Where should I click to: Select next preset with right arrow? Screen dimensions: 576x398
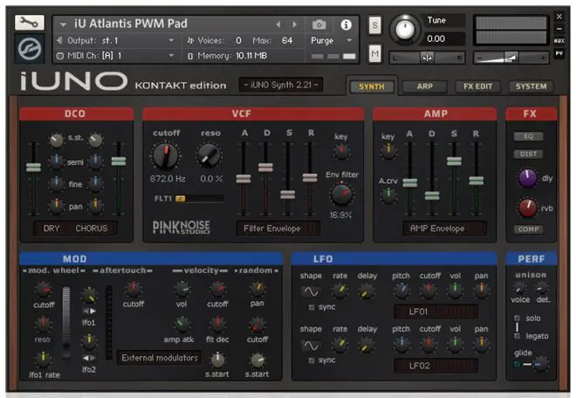[x=294, y=24]
